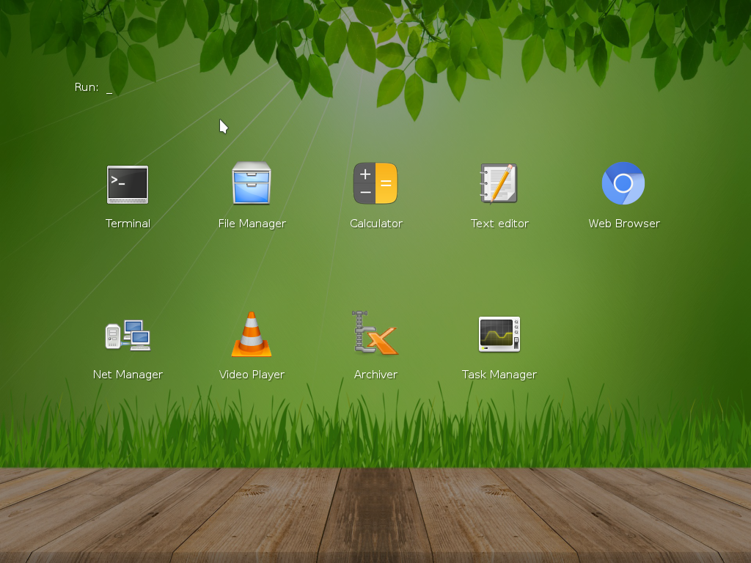
Task: Open the Net Manager computers icon
Action: coord(128,335)
